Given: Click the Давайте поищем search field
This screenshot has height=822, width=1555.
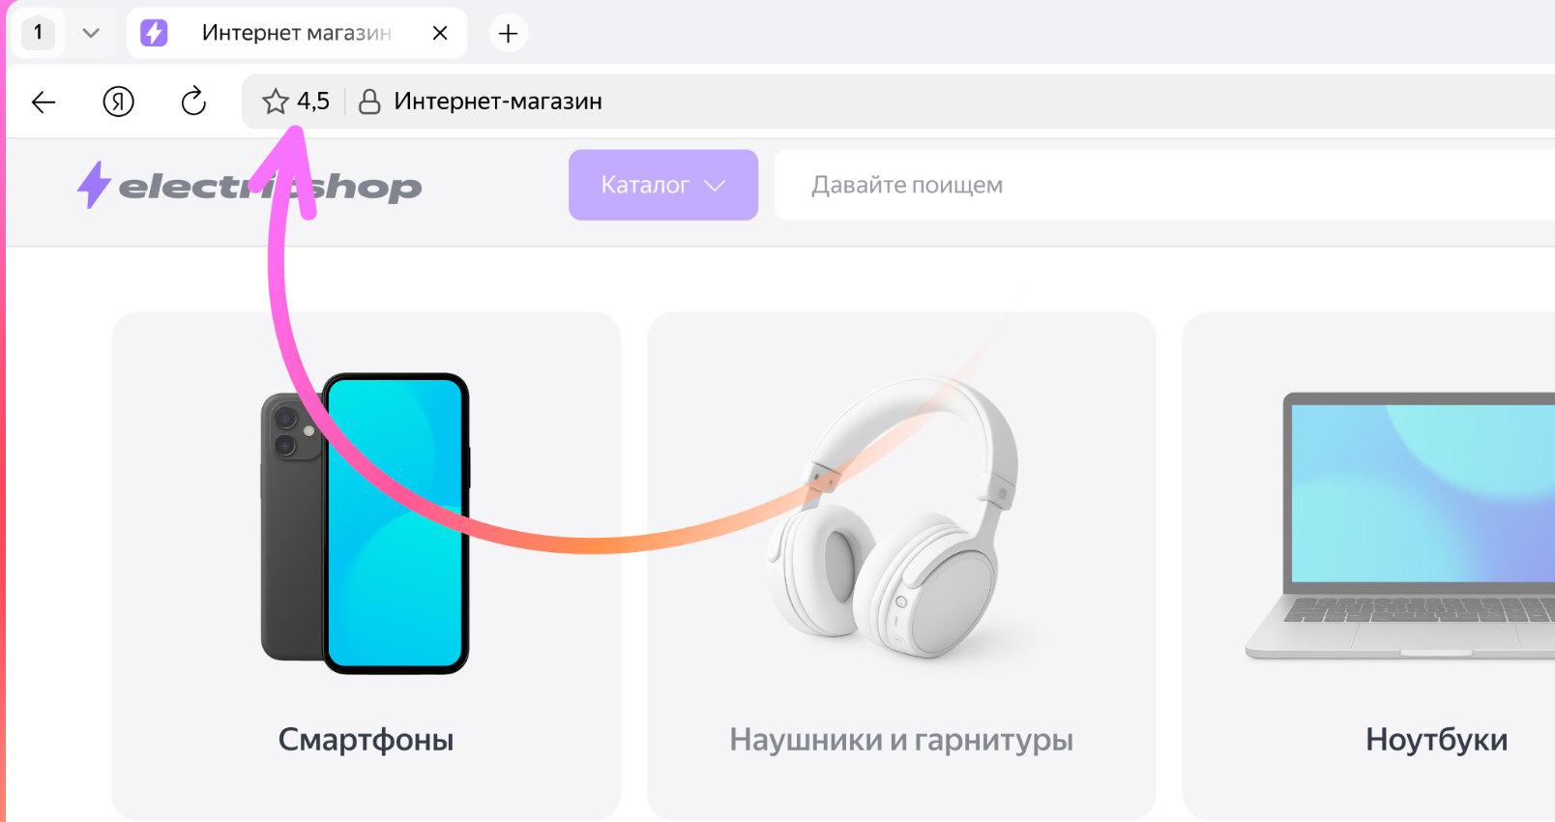Looking at the screenshot, I should point(1164,185).
